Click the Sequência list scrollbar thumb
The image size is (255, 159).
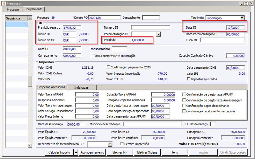coord(30,81)
